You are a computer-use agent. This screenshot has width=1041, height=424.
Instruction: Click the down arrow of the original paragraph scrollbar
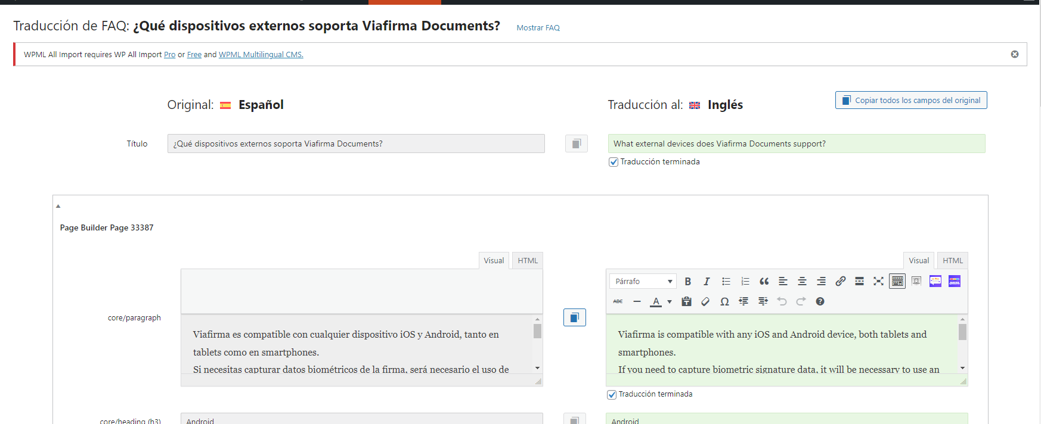537,369
